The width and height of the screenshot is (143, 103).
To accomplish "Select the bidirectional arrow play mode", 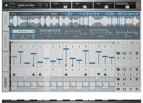I will point(132,43).
